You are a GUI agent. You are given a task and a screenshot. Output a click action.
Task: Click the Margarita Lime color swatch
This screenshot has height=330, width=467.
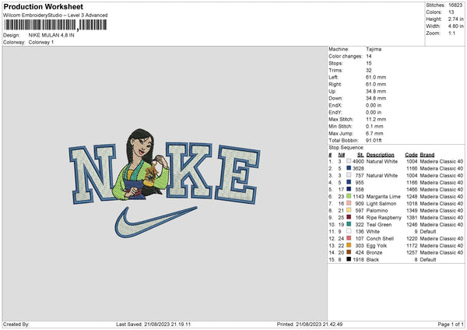click(x=349, y=196)
